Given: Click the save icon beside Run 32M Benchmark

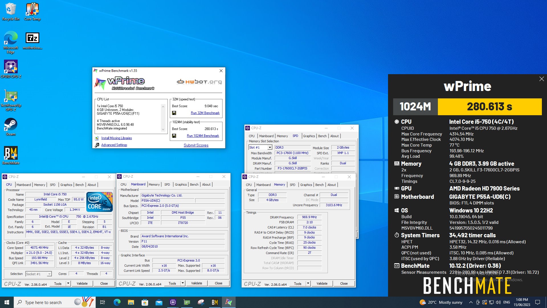Looking at the screenshot, I should point(174,113).
